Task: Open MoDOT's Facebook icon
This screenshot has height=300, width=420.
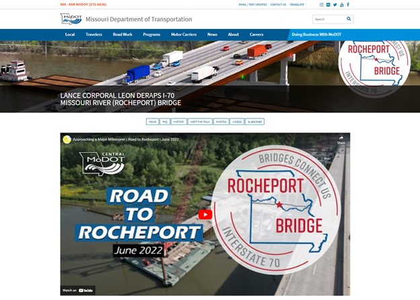Action: pyautogui.click(x=348, y=5)
